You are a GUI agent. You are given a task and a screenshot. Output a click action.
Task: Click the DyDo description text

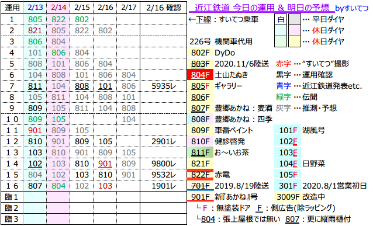(225, 53)
